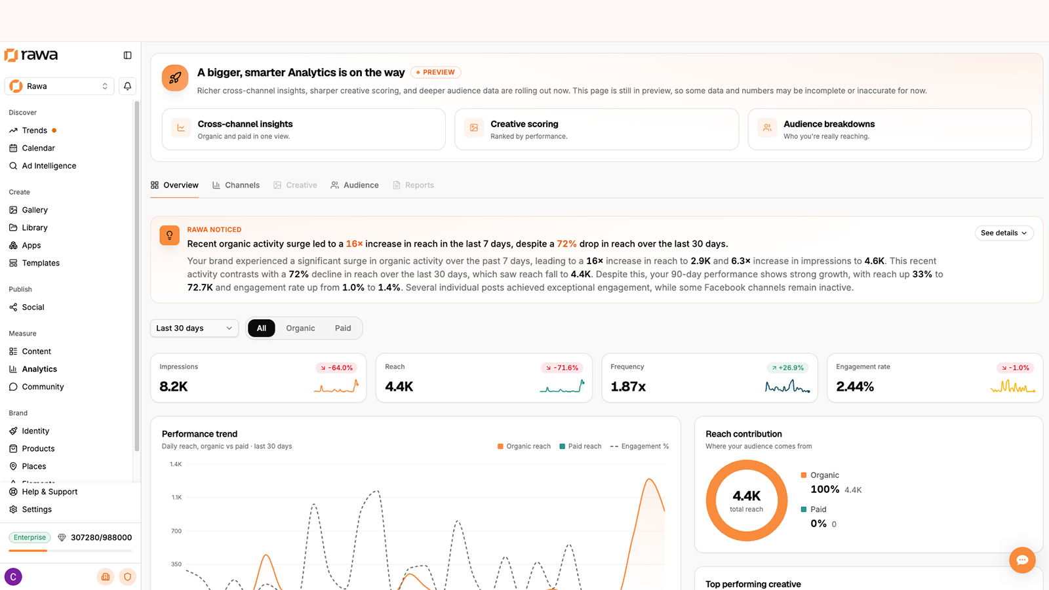Switch filter to Organic
Viewport: 1049px width, 590px height.
300,328
